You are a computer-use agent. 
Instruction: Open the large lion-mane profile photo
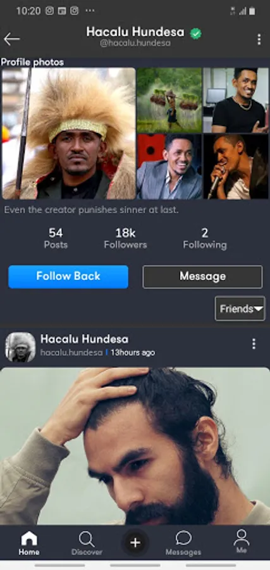tap(69, 134)
